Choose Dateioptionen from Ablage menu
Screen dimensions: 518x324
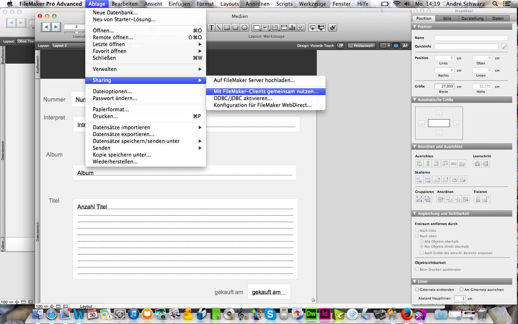coord(145,92)
